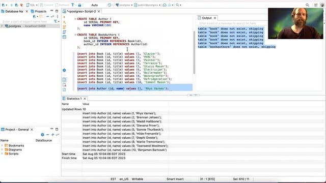Open the SQL button dropdown arrow

pos(37,5)
